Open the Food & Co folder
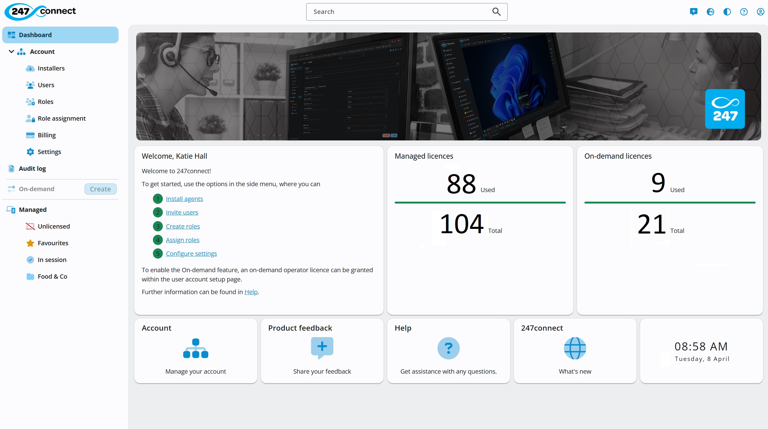This screenshot has width=768, height=429. click(53, 276)
